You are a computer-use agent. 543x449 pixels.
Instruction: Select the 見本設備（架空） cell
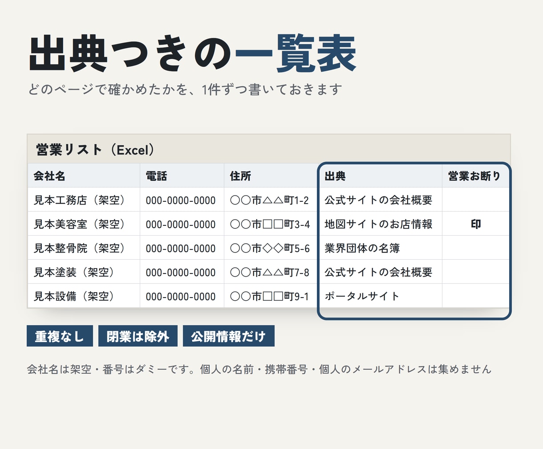[x=84, y=296]
